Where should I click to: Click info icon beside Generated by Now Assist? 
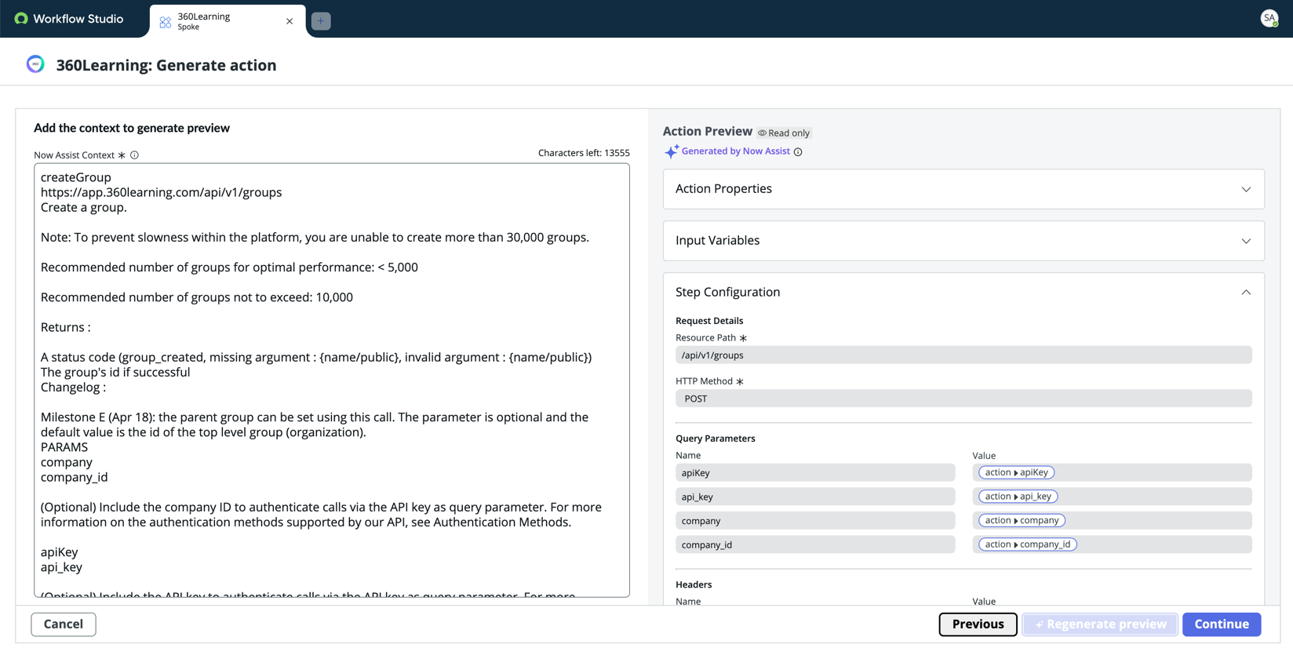tap(798, 152)
